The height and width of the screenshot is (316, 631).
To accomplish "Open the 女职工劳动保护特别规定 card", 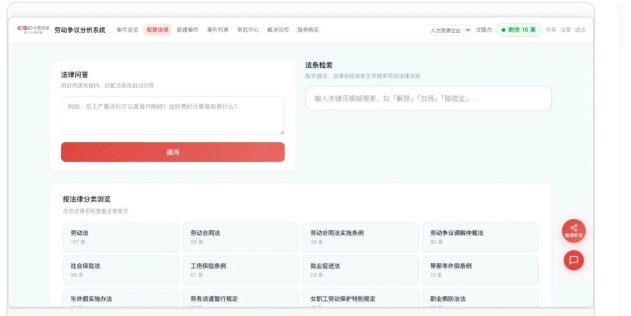I will [x=360, y=298].
